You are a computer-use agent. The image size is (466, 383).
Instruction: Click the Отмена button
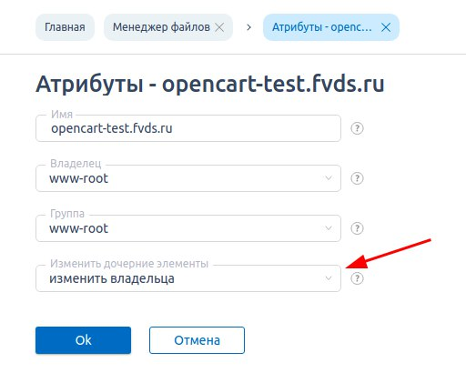pyautogui.click(x=197, y=340)
